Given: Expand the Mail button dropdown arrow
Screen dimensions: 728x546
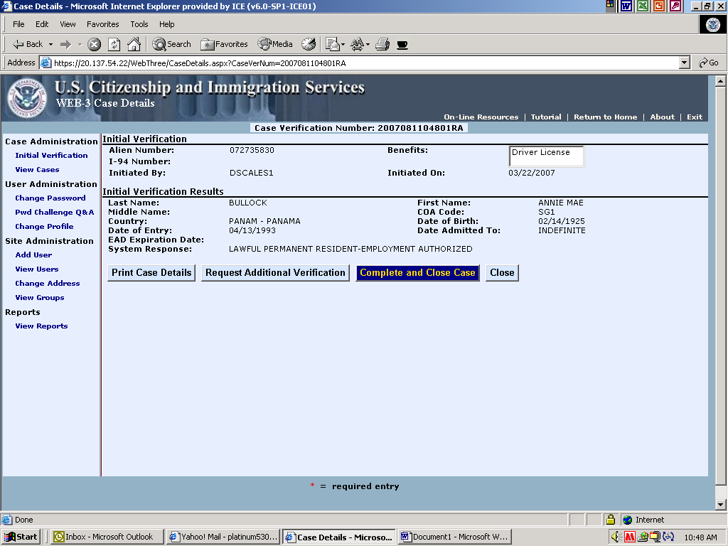Looking at the screenshot, I should 343,44.
